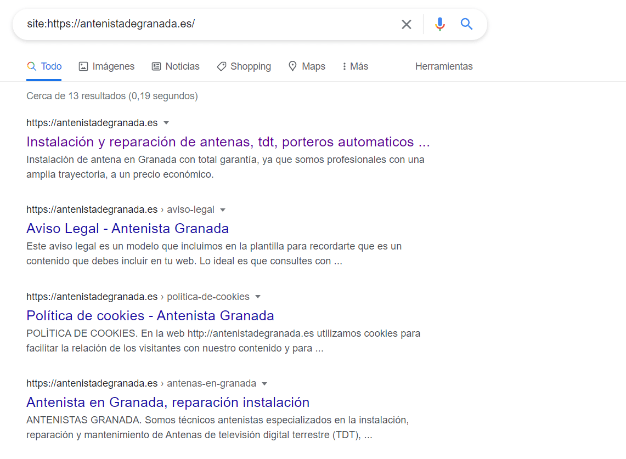The width and height of the screenshot is (626, 459).
Task: Expand the Más menu
Action: click(x=355, y=66)
